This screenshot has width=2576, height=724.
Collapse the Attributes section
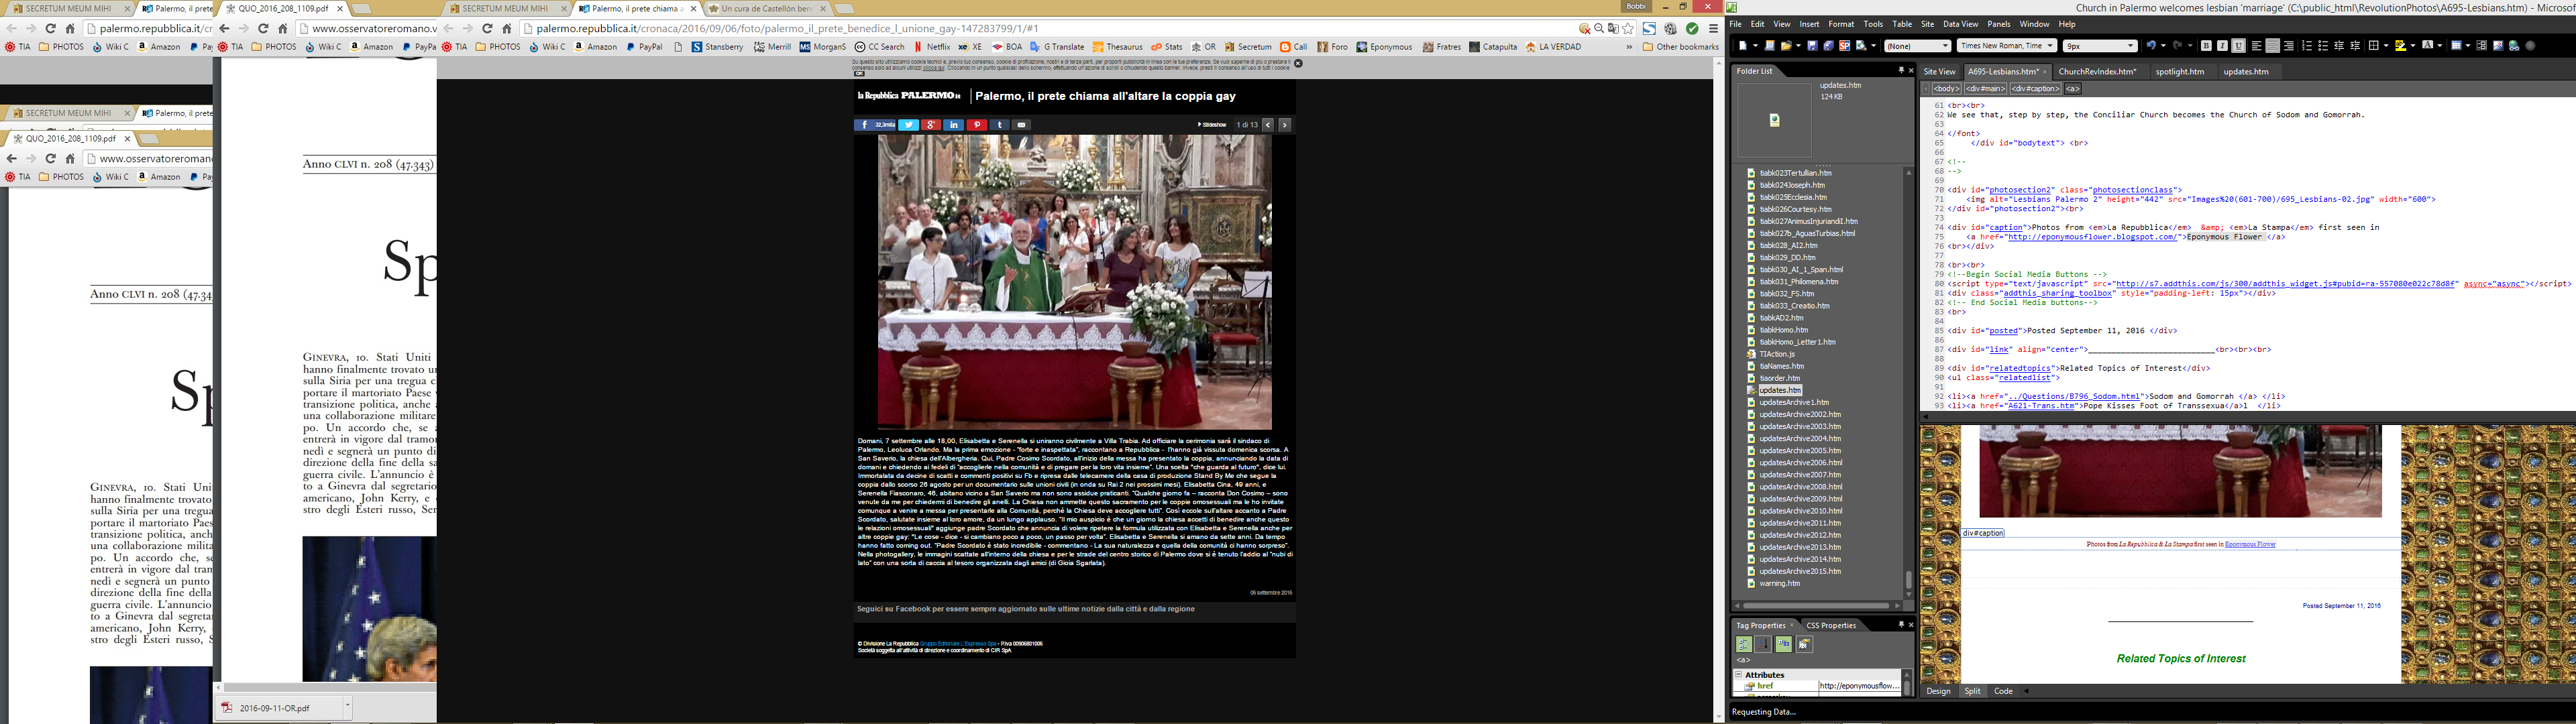(1739, 675)
